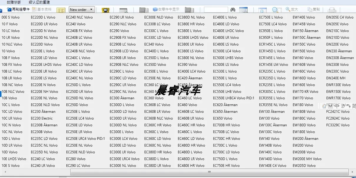Select EW230 Åkerman

(339, 51)
